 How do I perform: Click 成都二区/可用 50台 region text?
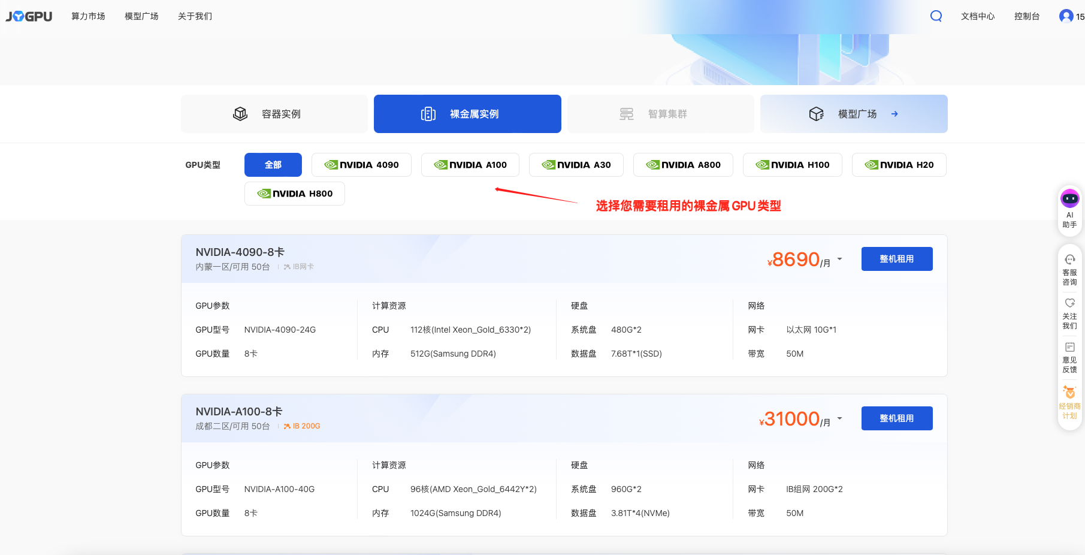[232, 426]
